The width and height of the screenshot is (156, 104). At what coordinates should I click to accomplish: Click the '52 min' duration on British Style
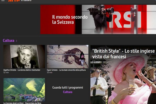[x=96, y=62]
